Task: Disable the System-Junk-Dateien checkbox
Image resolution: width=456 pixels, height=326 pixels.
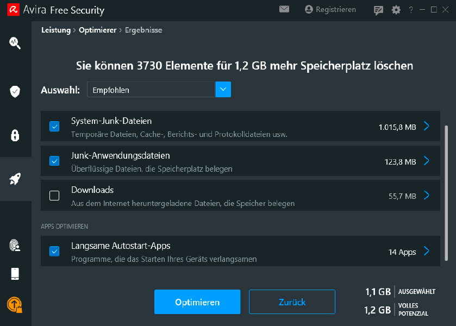Action: pyautogui.click(x=54, y=126)
